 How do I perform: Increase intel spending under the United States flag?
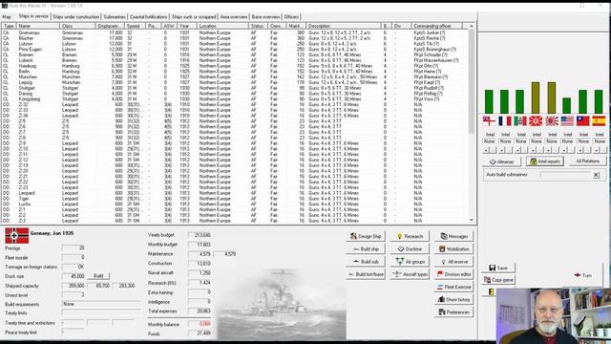(564, 150)
